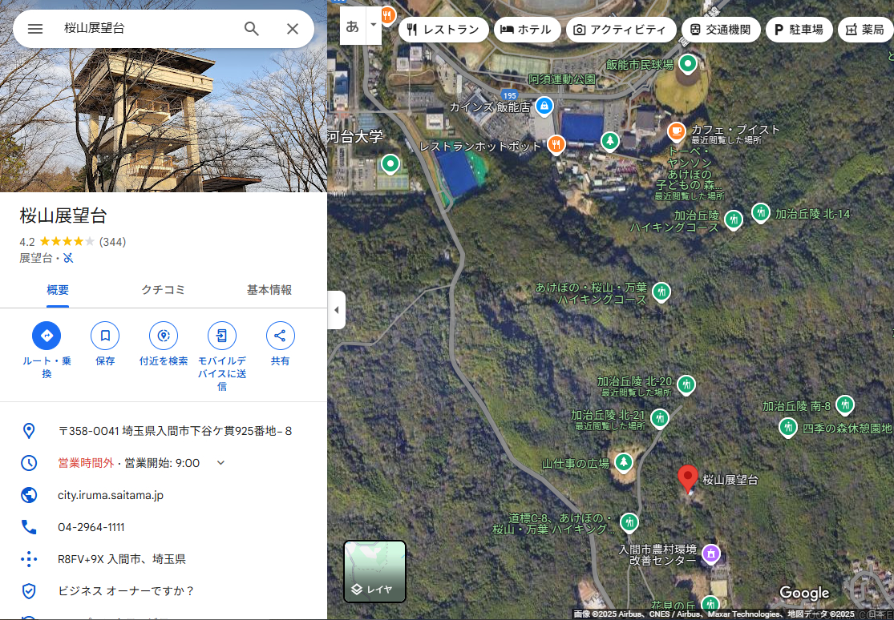Click 加治丘陵 北-20 marker
Viewport: 894px width, 620px height.
pyautogui.click(x=686, y=384)
